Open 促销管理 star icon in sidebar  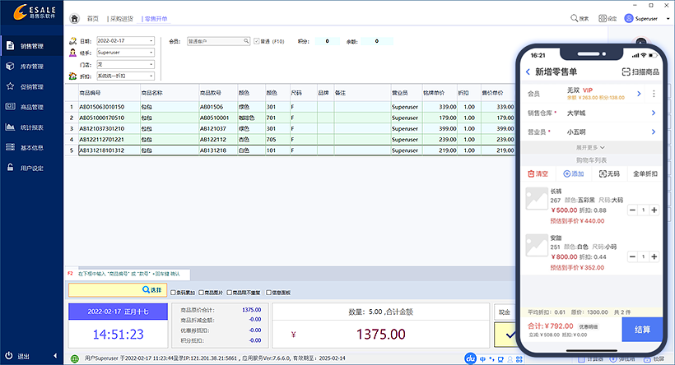click(x=31, y=85)
